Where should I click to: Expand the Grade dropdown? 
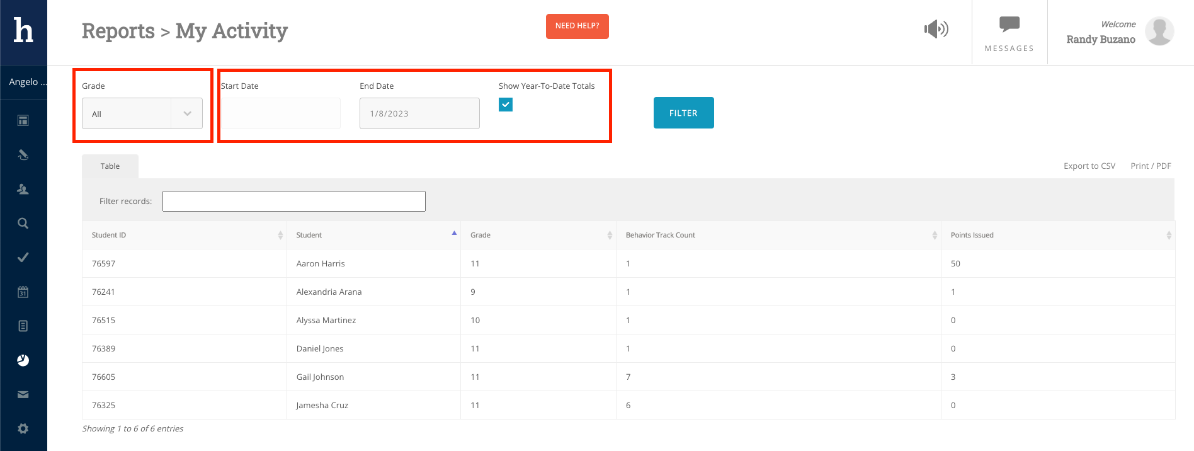(x=142, y=113)
